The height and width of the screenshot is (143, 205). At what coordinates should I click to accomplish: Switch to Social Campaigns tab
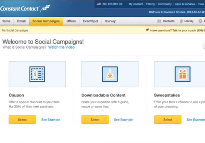(x=46, y=21)
